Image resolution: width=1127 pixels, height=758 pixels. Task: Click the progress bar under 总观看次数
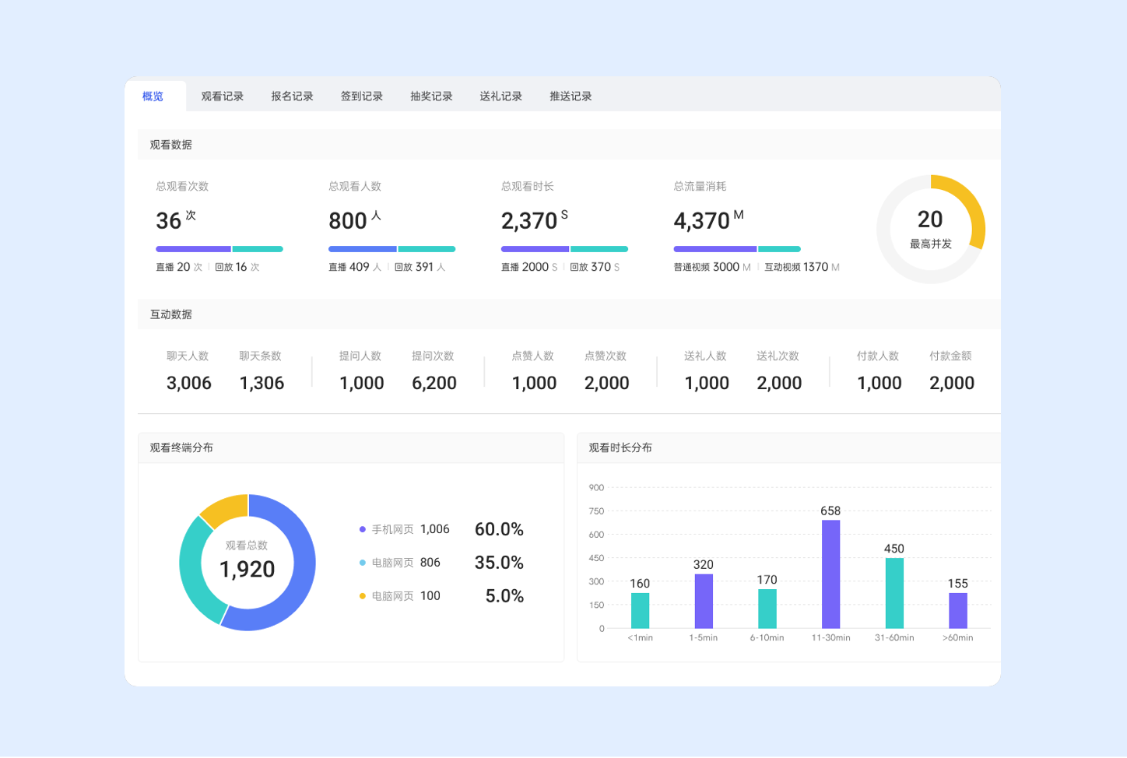(219, 249)
